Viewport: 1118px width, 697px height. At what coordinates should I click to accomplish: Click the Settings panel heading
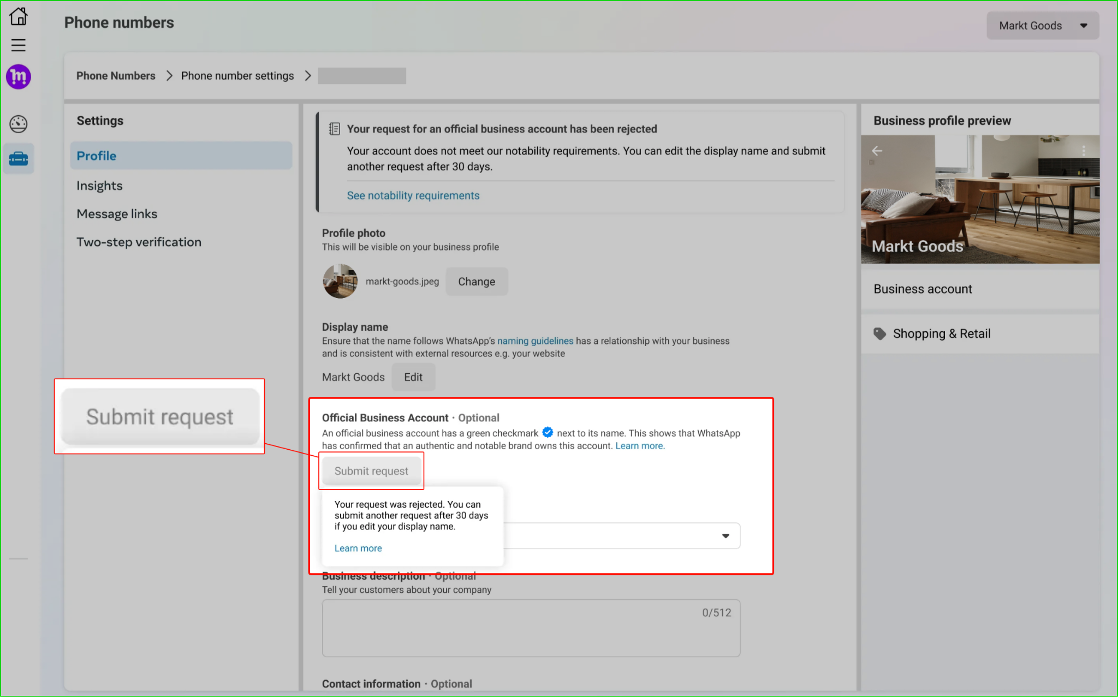click(x=100, y=121)
